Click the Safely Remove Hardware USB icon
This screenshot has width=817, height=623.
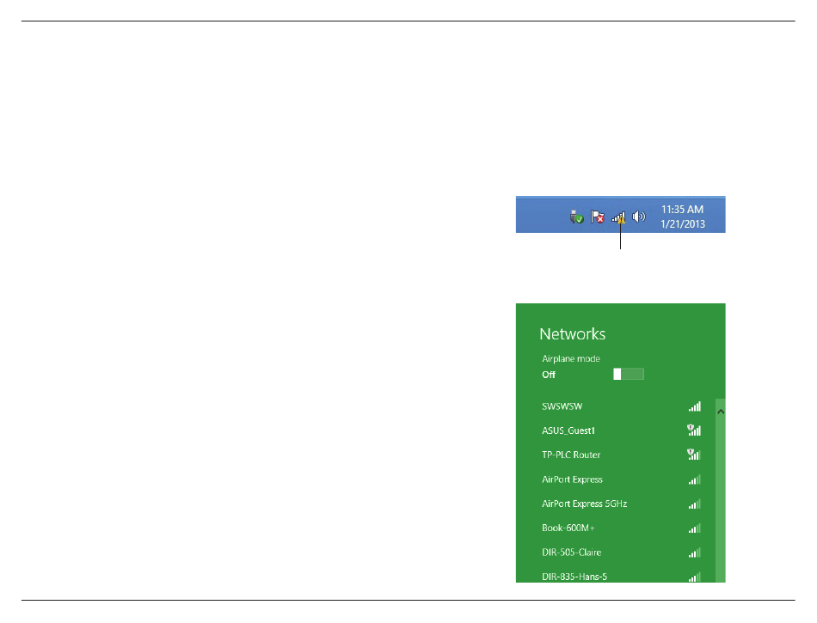[x=577, y=218]
